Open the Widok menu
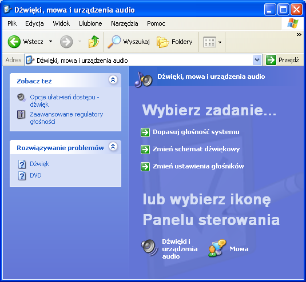Image resolution: width=306 pixels, height=282 pixels. click(61, 23)
